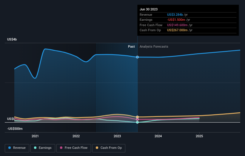Toggle the Revenue legend series
The width and height of the screenshot is (245, 156).
point(17,148)
